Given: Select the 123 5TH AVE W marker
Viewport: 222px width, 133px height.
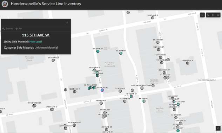Looking at the screenshot, I should tap(75, 92).
